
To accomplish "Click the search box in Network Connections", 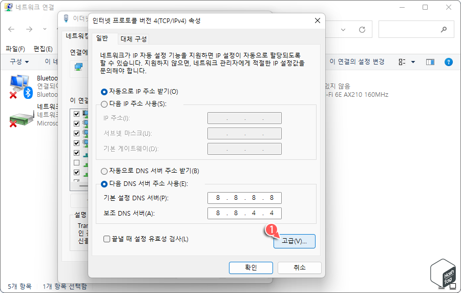I will click(416, 29).
